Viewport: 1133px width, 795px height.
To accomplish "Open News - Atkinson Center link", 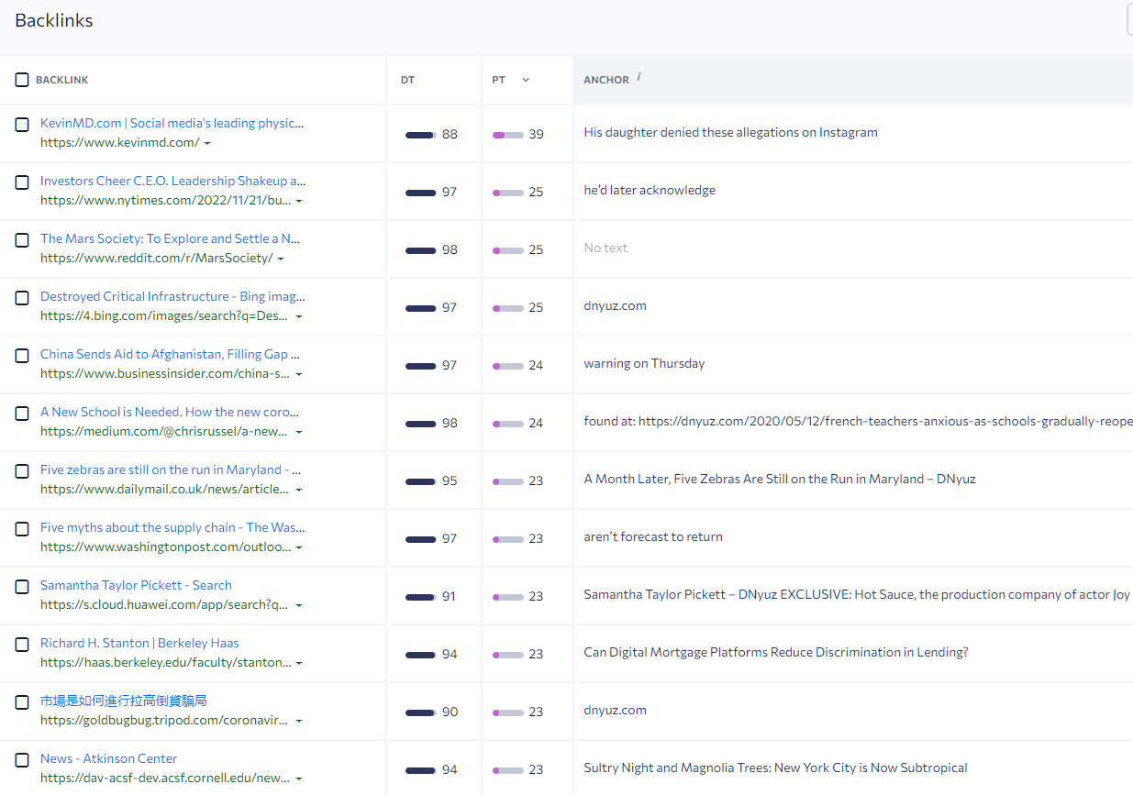I will point(108,758).
